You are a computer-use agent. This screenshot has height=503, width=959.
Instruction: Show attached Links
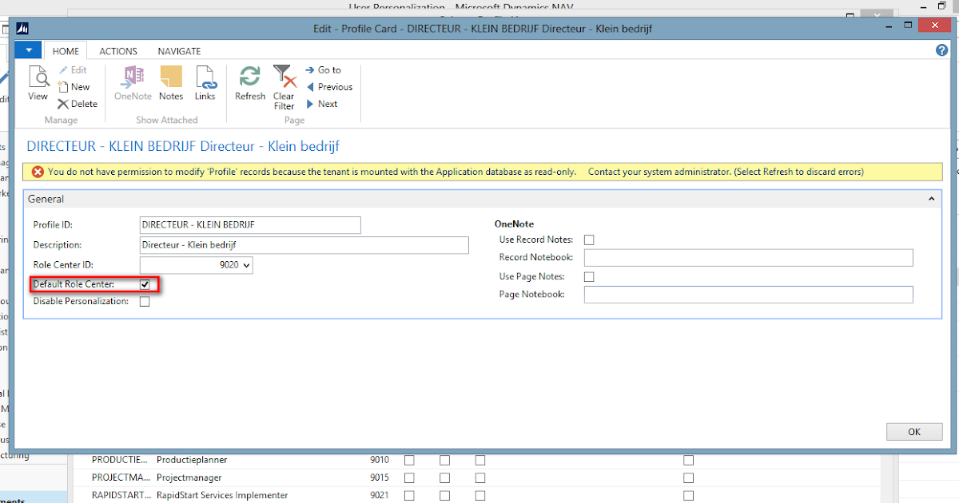(x=205, y=84)
